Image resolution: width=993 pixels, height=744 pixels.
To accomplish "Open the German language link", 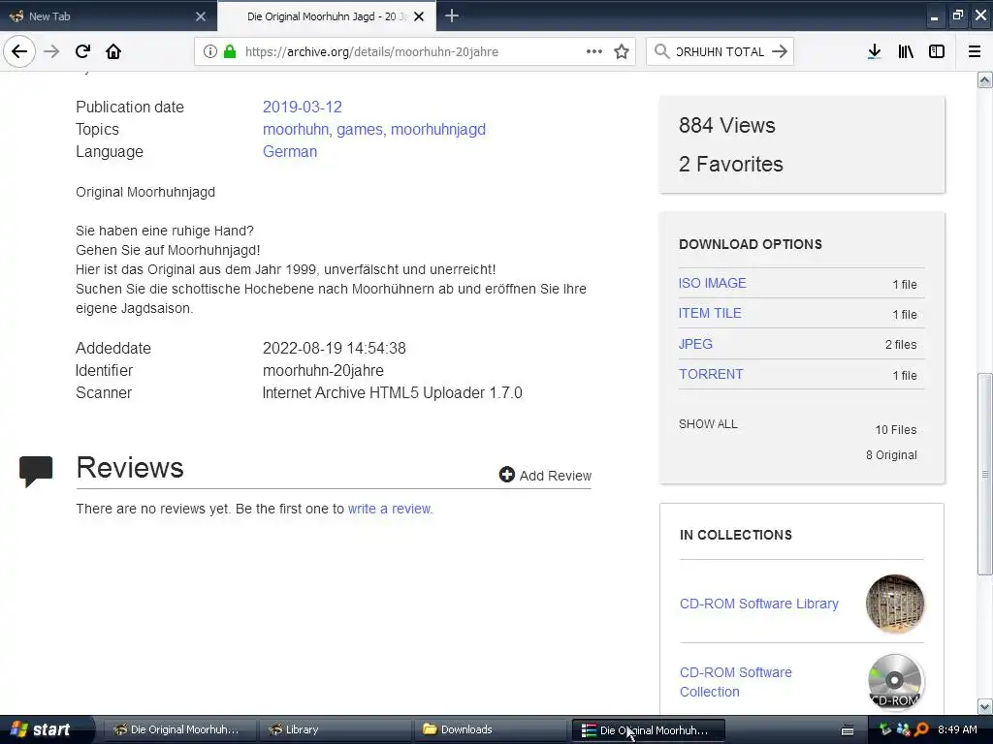I will [x=289, y=151].
